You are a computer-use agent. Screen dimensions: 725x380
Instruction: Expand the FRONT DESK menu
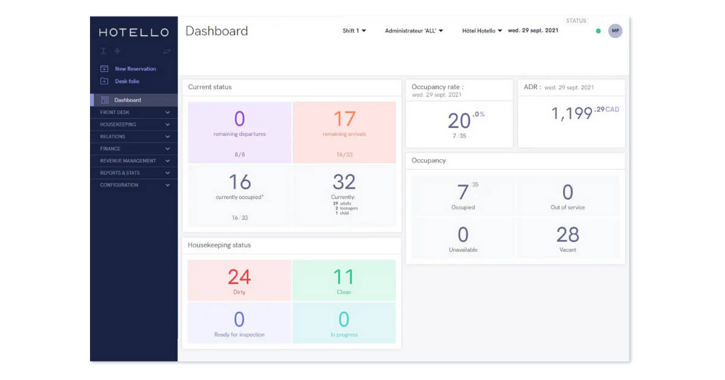point(133,112)
